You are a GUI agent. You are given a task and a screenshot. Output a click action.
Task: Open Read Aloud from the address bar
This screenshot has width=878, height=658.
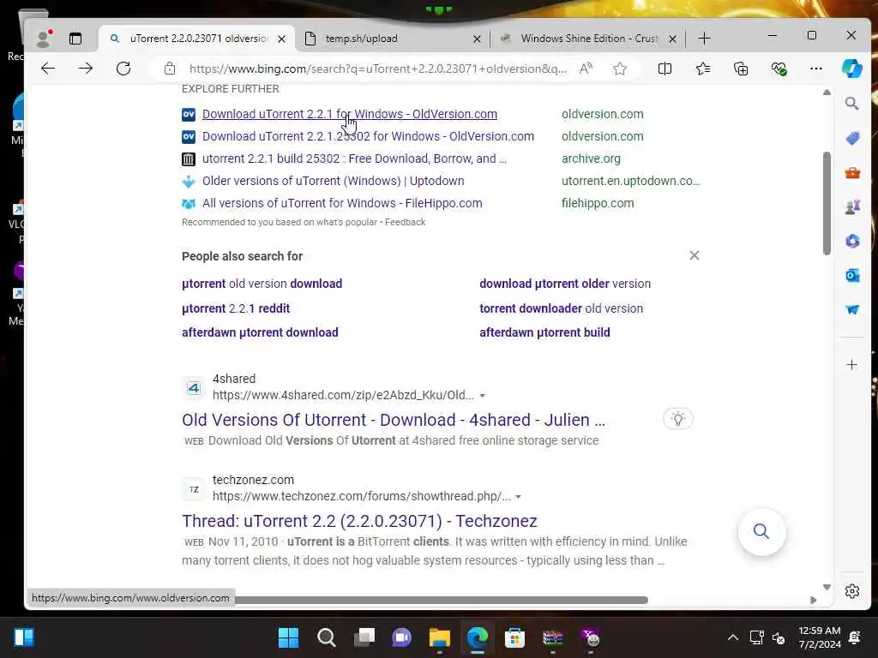[x=586, y=69]
